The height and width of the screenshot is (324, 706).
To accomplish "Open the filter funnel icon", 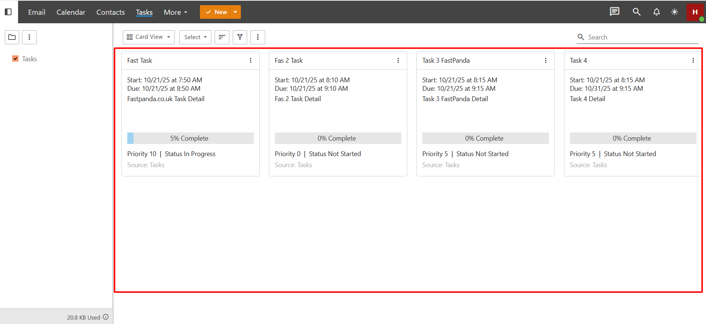I will [240, 37].
